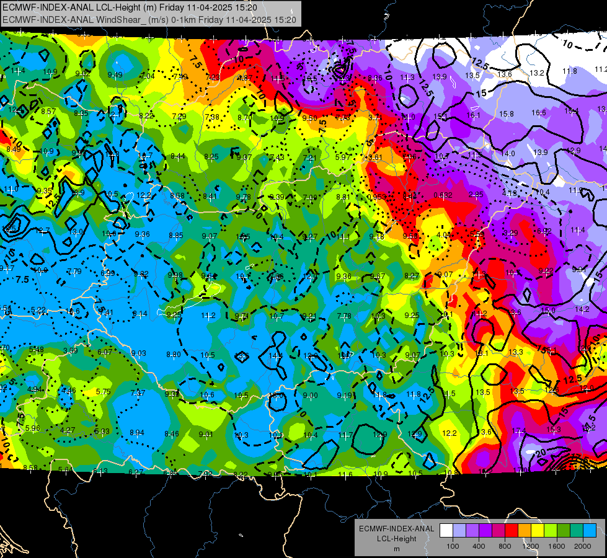
Task: Click the legend tick label 1600
Action: point(557,546)
